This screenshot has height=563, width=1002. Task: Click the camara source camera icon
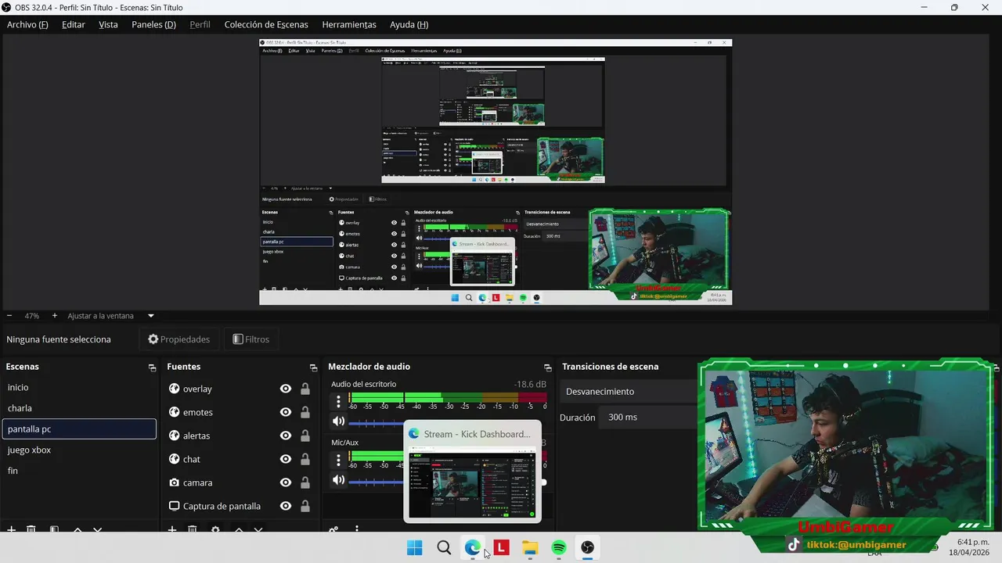pyautogui.click(x=174, y=482)
